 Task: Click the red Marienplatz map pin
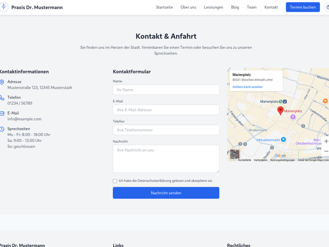click(280, 110)
